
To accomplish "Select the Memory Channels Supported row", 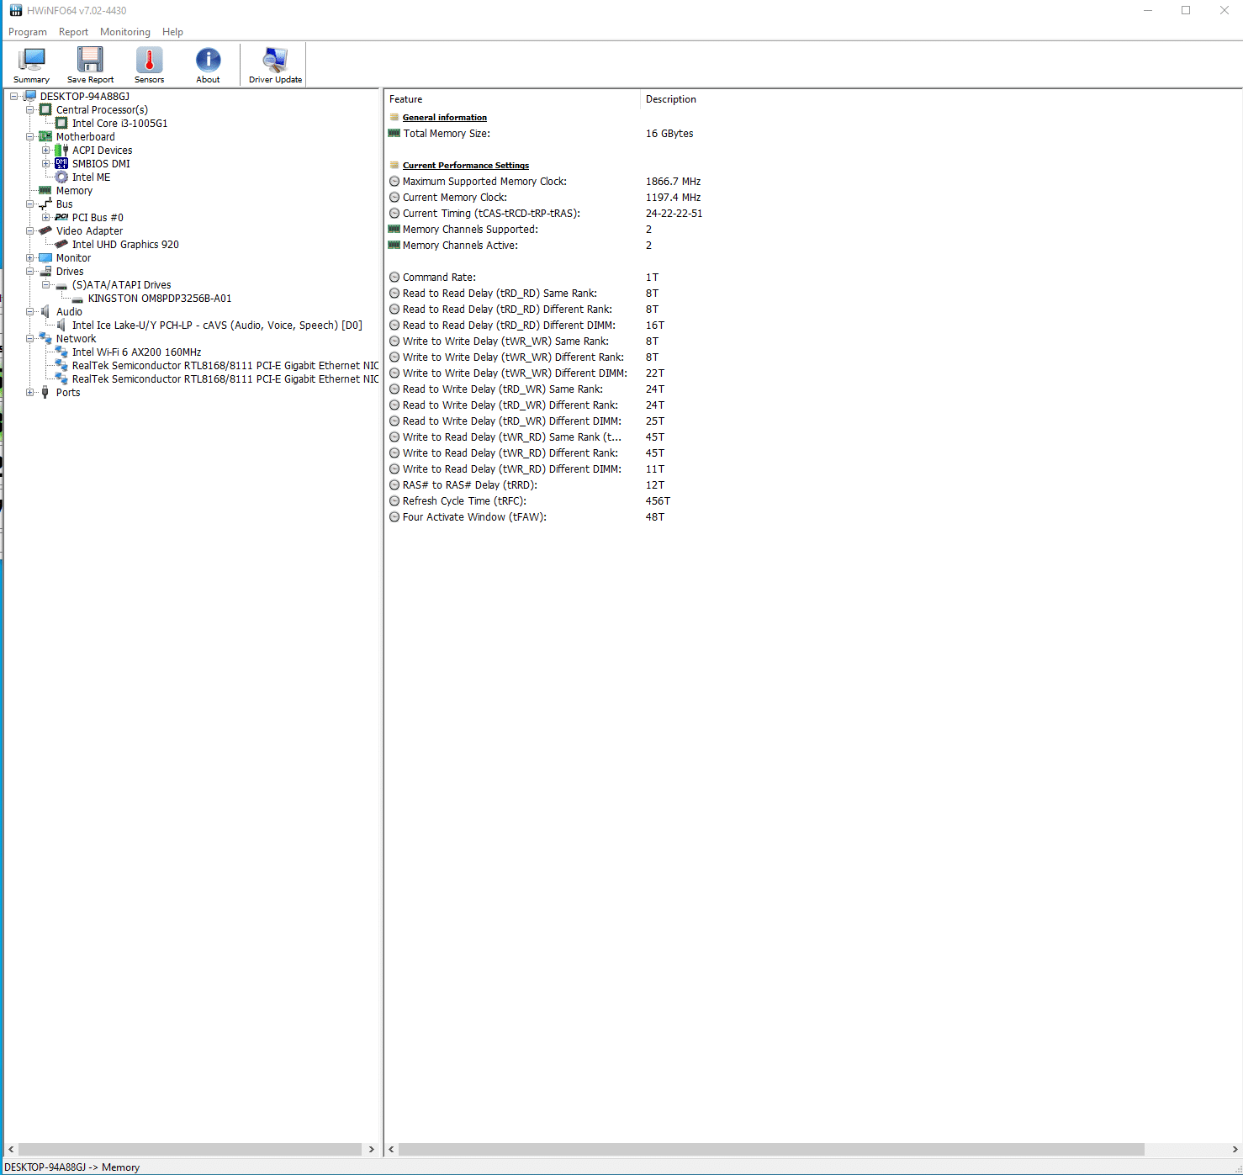I will coord(813,229).
